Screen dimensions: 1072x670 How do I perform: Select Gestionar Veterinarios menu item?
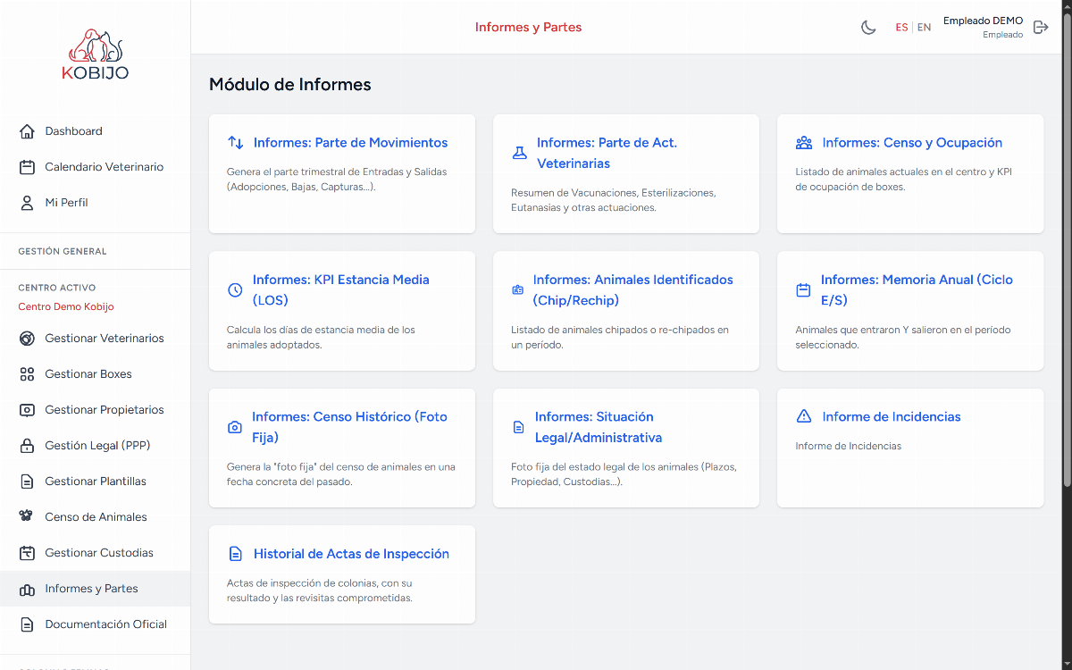coord(95,339)
